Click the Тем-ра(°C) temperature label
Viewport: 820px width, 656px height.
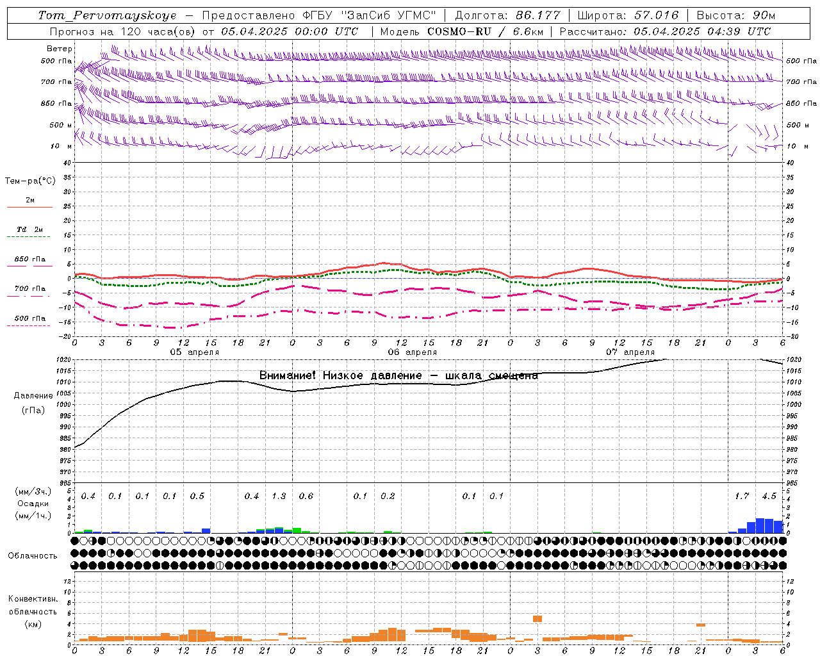point(30,181)
